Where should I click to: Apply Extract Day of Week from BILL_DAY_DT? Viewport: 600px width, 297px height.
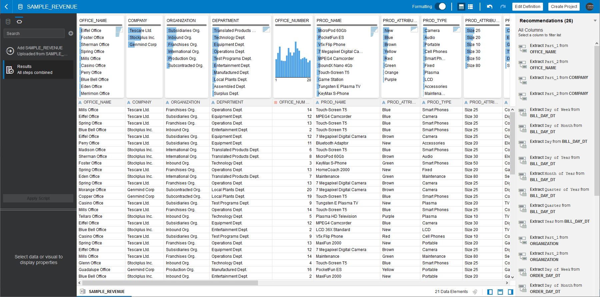(555, 113)
